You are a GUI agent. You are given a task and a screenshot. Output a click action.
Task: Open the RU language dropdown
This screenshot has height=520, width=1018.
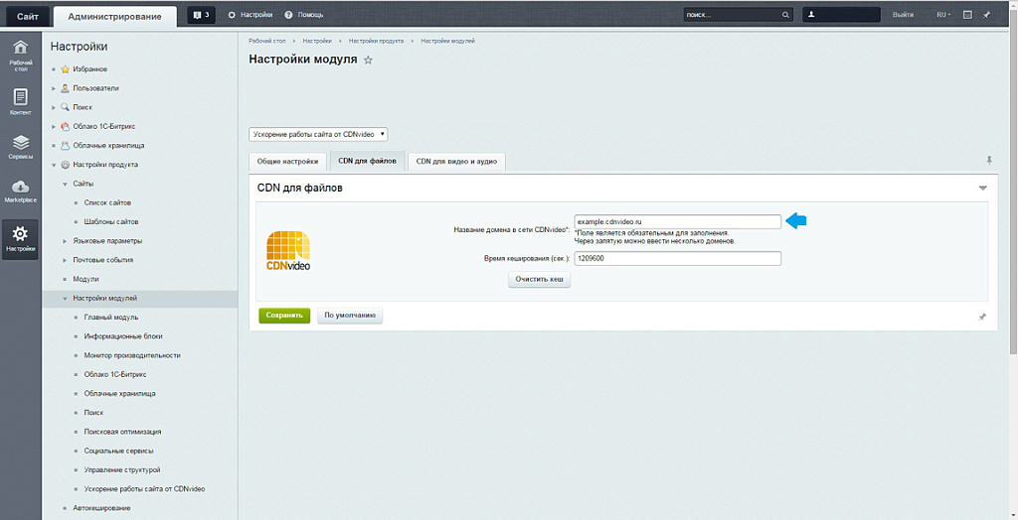[x=942, y=15]
